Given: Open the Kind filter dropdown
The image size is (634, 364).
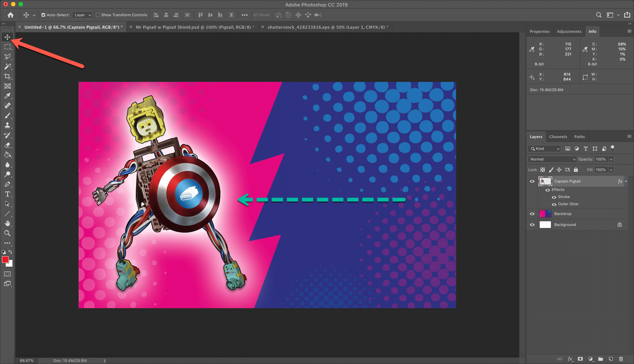Looking at the screenshot, I should point(544,149).
